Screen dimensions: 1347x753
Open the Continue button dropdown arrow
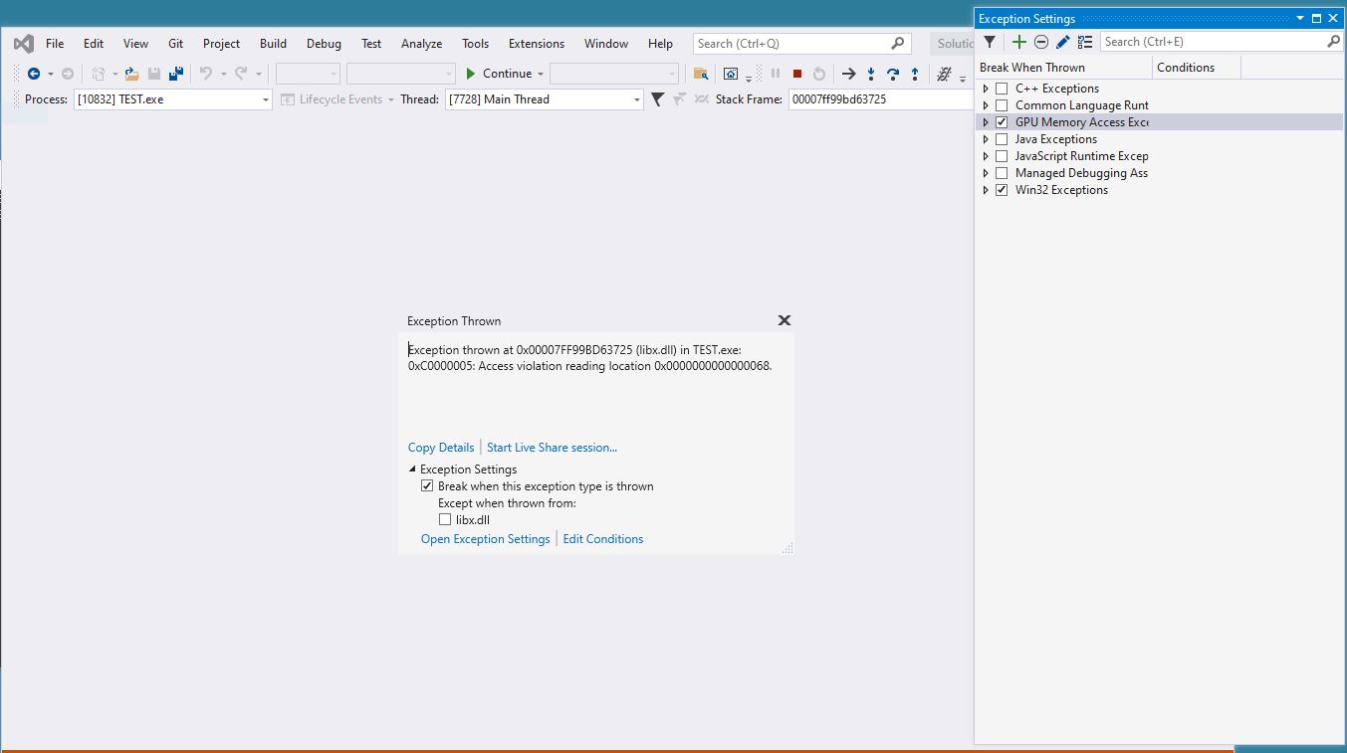(x=541, y=74)
